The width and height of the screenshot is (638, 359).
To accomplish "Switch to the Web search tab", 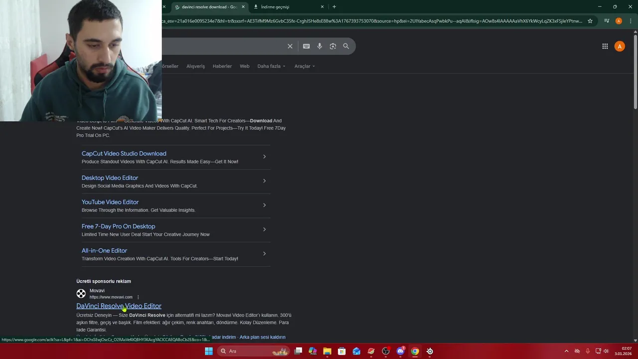I will point(244,66).
